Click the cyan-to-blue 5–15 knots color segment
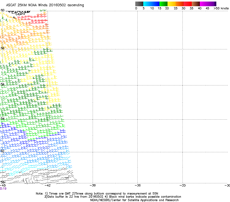The height and width of the screenshot is (202, 230). (x=151, y=4)
